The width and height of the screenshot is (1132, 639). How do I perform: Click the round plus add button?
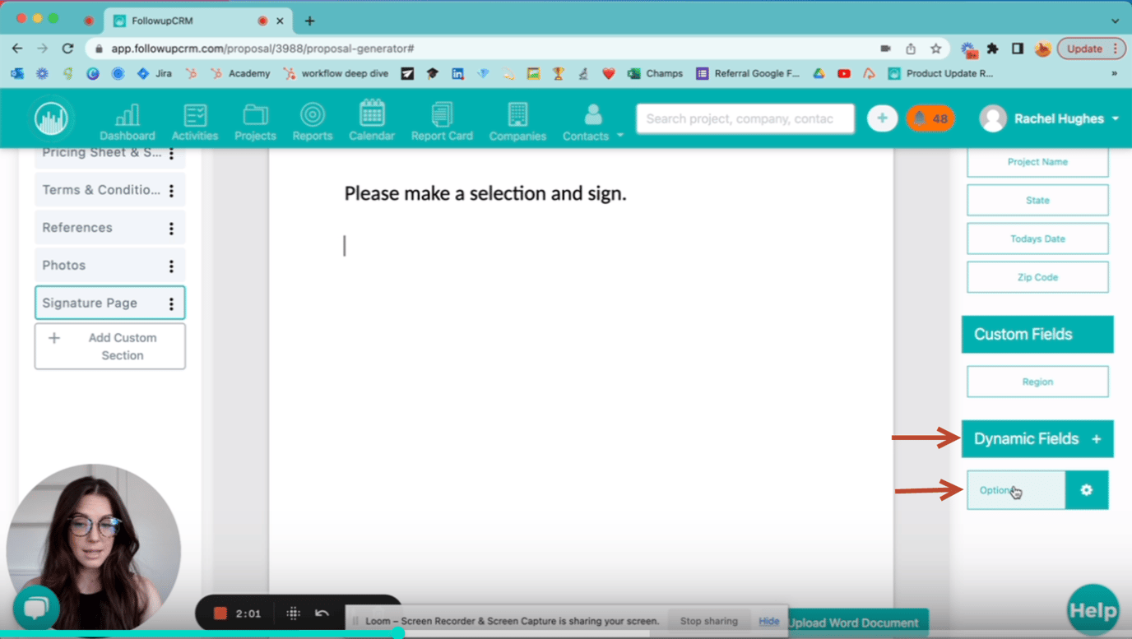(882, 118)
